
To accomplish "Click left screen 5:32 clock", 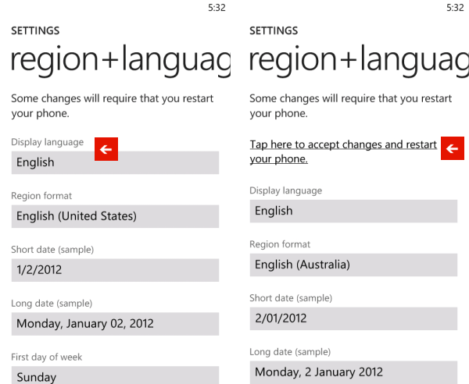I will pos(217,8).
